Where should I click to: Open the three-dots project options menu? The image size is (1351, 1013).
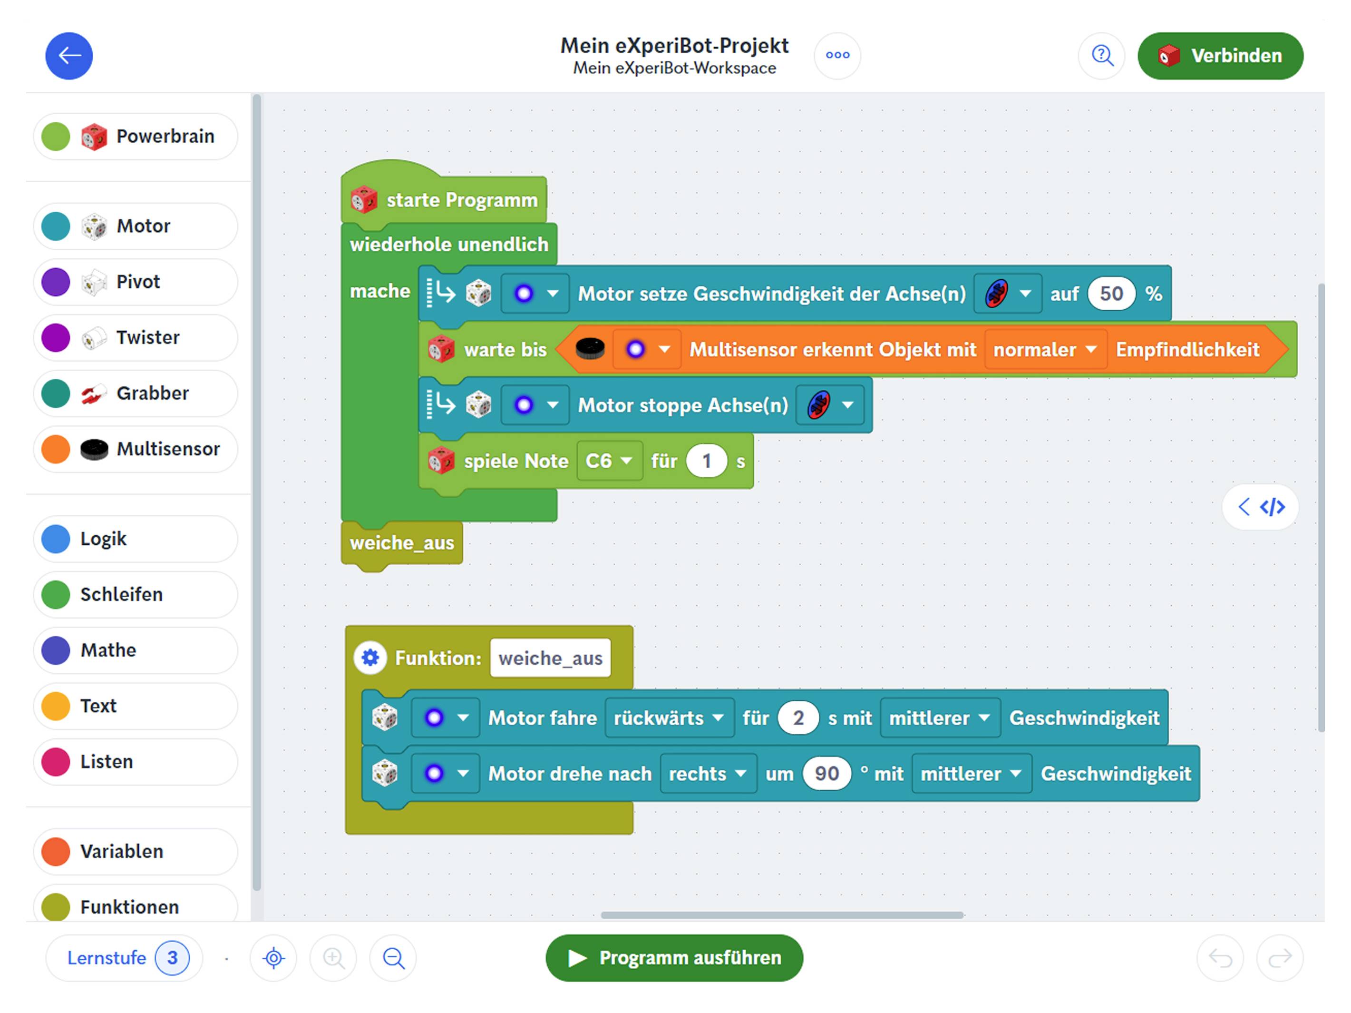pyautogui.click(x=837, y=56)
